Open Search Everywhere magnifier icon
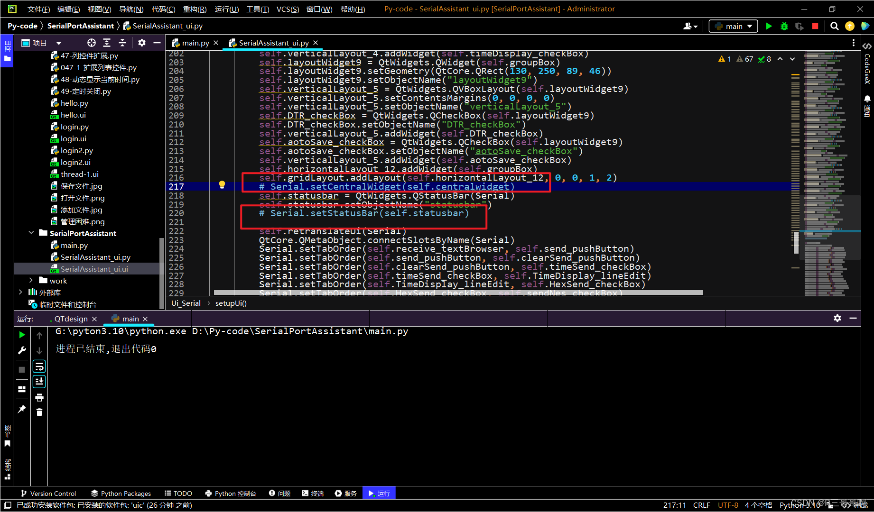 (x=835, y=26)
